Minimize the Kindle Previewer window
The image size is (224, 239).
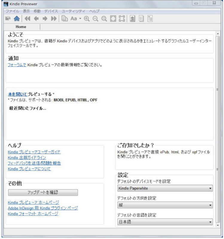coord(196,3)
